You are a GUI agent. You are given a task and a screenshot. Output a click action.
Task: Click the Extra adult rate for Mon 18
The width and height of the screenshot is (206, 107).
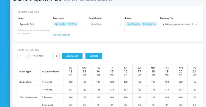coord(153,105)
